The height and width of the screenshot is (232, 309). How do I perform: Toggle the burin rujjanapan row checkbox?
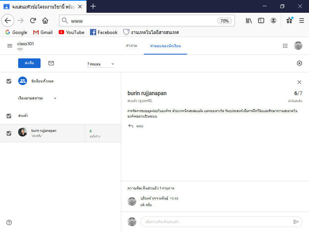[9, 133]
